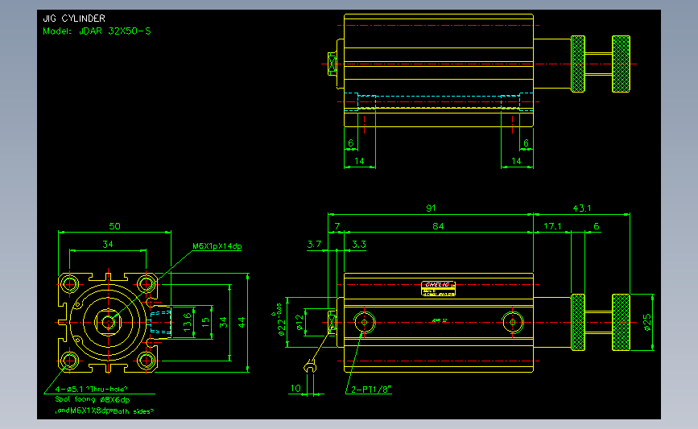Click the ø25 knob diameter dimension
The width and height of the screenshot is (698, 429).
[647, 322]
